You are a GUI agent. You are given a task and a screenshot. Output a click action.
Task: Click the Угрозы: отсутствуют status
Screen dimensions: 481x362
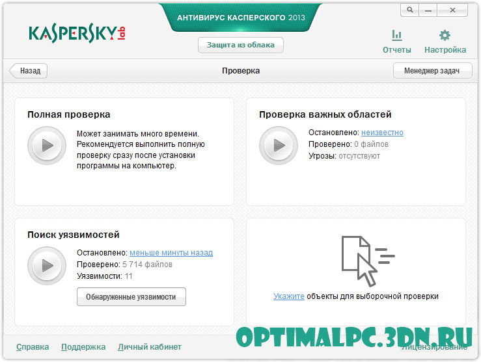pyautogui.click(x=344, y=156)
